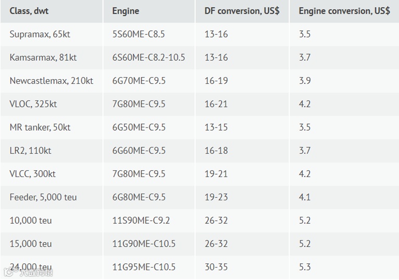This screenshot has height=280, width=399.
Task: Select the 5.3 engine conversion value
Action: 305,267
